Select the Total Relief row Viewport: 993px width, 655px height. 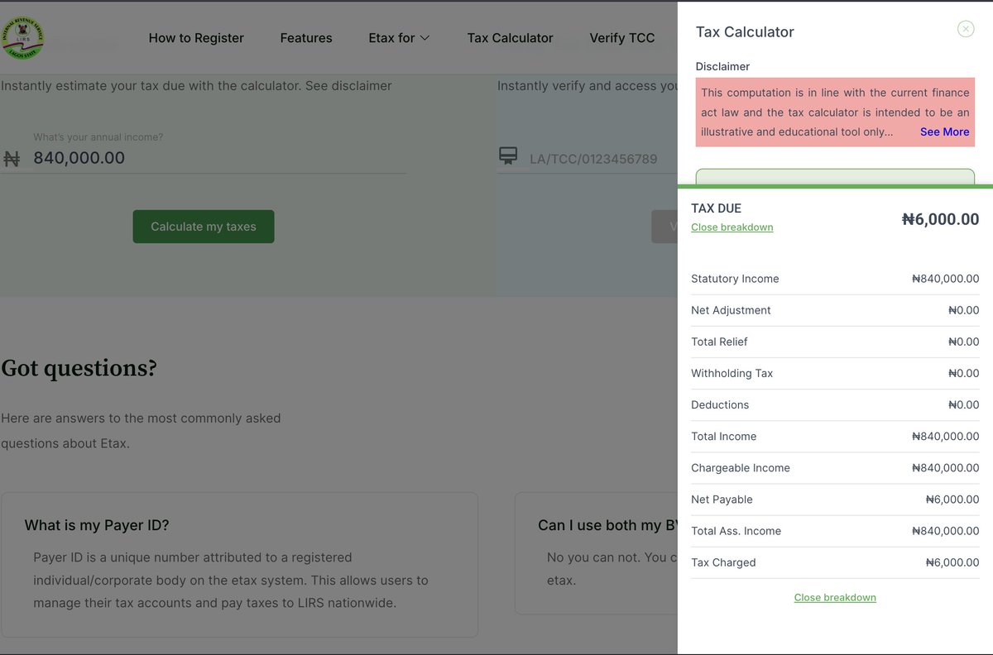pyautogui.click(x=835, y=342)
